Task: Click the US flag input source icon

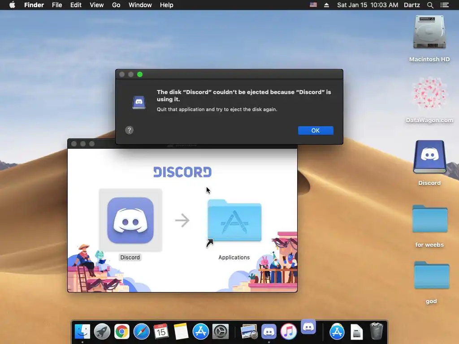Action: [x=313, y=5]
